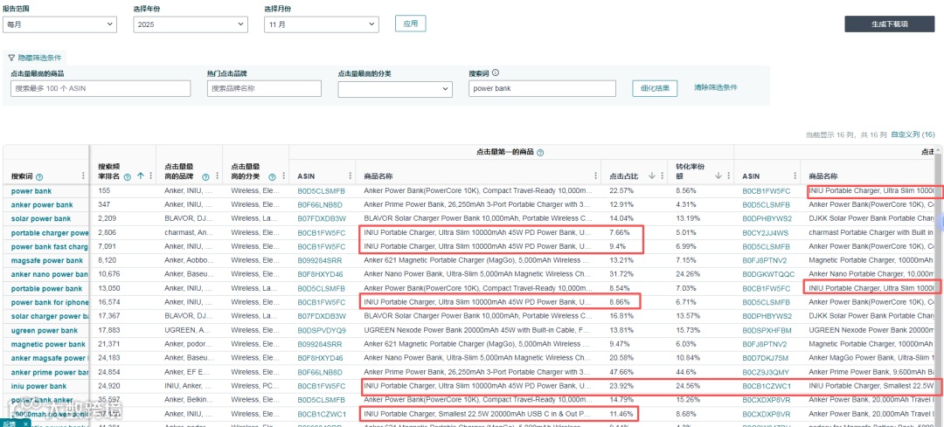Open ASIN B0DSPVDYQ9 in ugreen row
Image resolution: width=944 pixels, height=427 pixels.
pos(322,330)
